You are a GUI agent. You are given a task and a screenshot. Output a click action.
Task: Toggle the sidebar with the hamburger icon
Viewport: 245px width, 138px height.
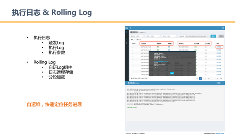point(131,28)
